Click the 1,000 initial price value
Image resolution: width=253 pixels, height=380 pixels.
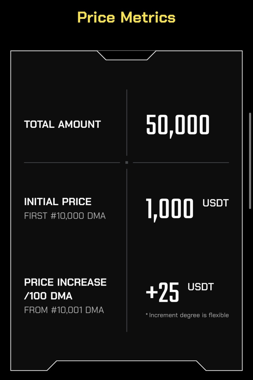click(x=170, y=209)
